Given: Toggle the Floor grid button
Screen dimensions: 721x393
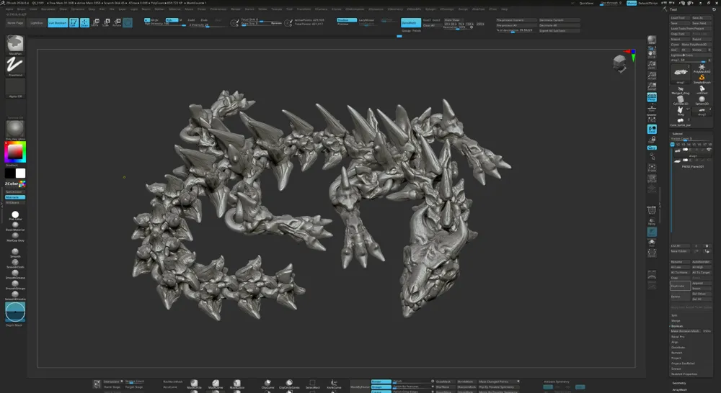Looking at the screenshot, I should point(652,108).
